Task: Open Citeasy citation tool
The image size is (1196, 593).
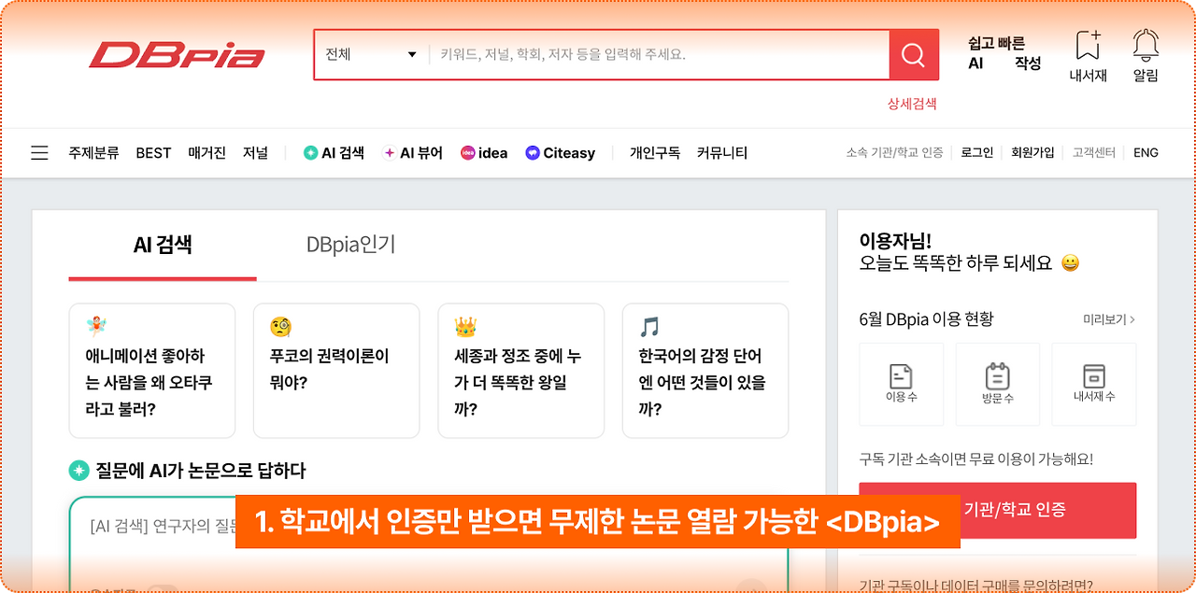Action: (533, 152)
